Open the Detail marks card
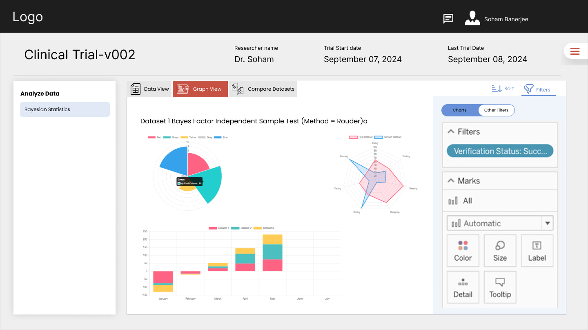The height and width of the screenshot is (330, 588). coord(463,288)
